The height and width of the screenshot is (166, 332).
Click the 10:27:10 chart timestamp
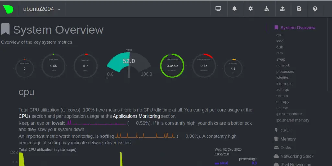pos(222,154)
